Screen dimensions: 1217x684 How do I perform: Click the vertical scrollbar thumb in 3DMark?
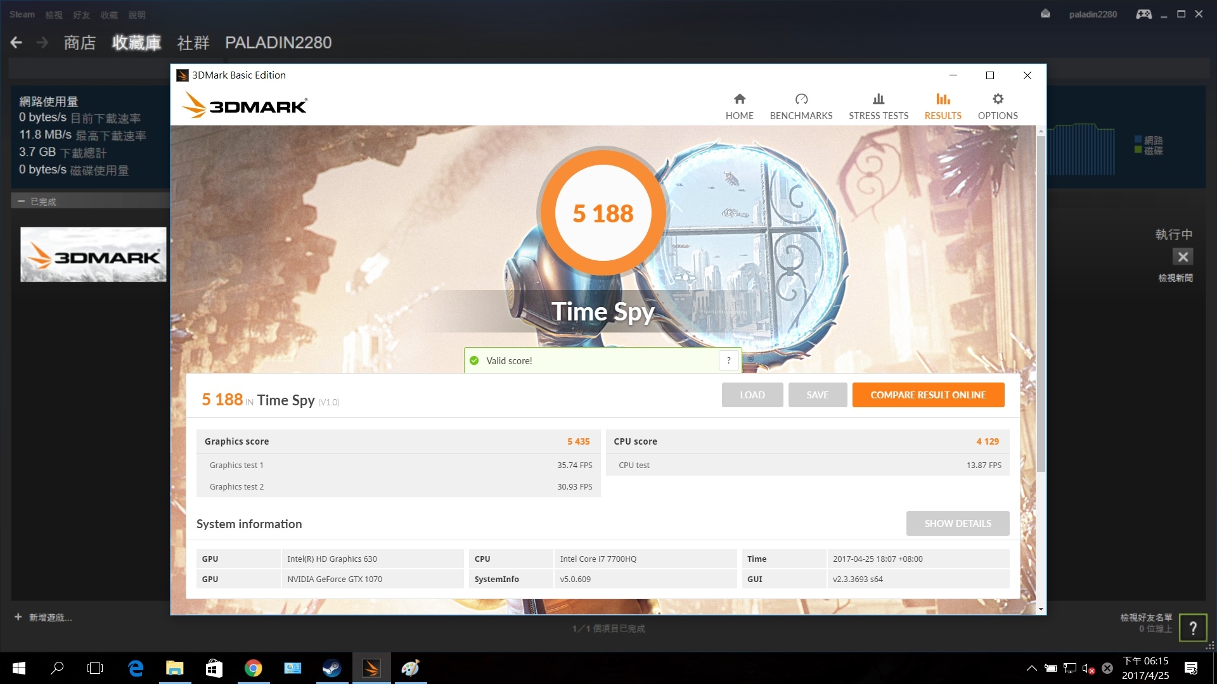(x=1041, y=304)
